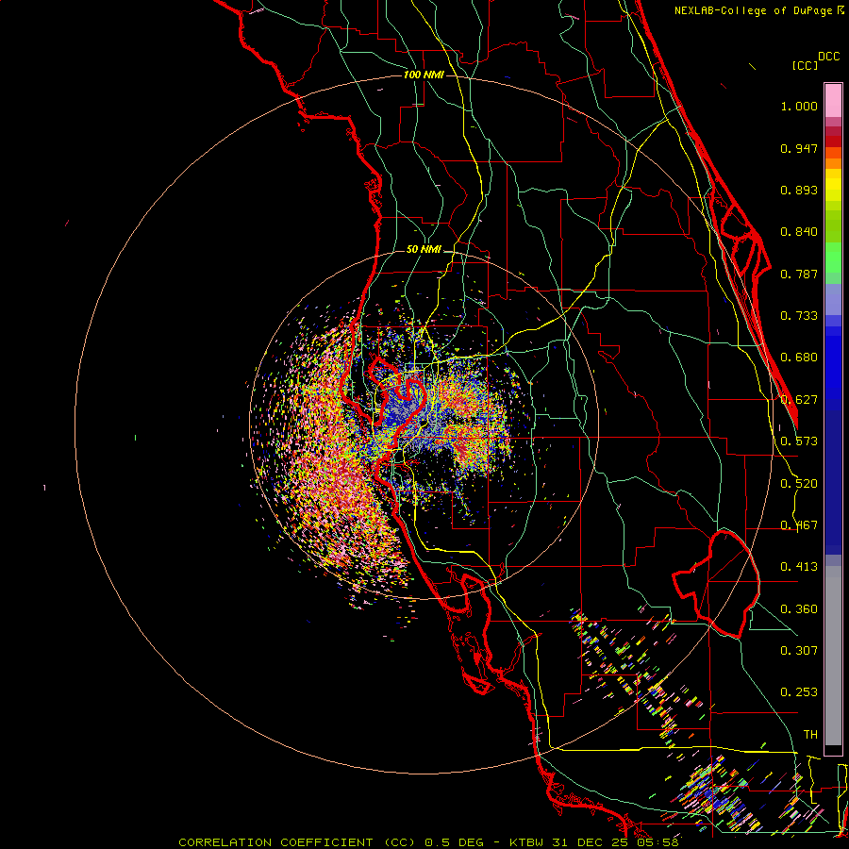Click the 1.000 value on color scale

click(x=799, y=106)
